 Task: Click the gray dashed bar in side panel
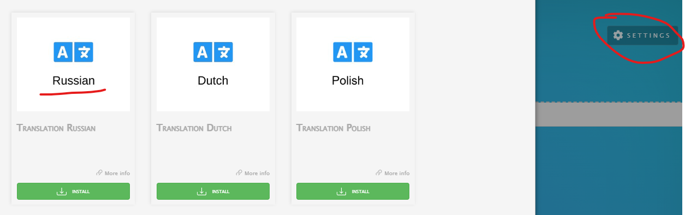point(609,114)
